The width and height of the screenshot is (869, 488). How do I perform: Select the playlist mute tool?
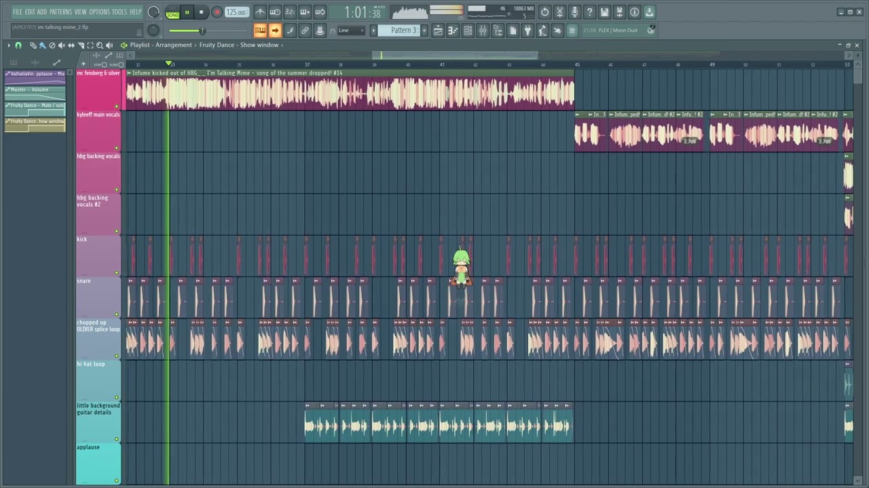[61, 45]
